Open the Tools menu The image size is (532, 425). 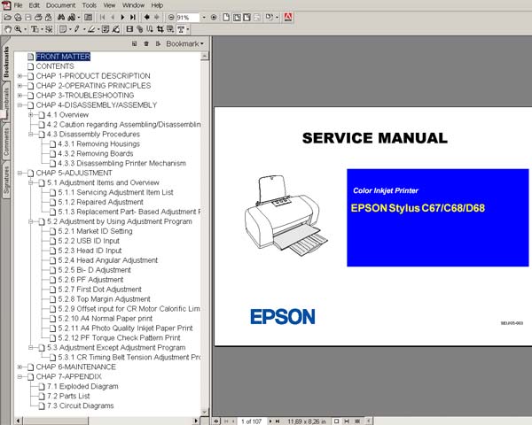click(90, 5)
